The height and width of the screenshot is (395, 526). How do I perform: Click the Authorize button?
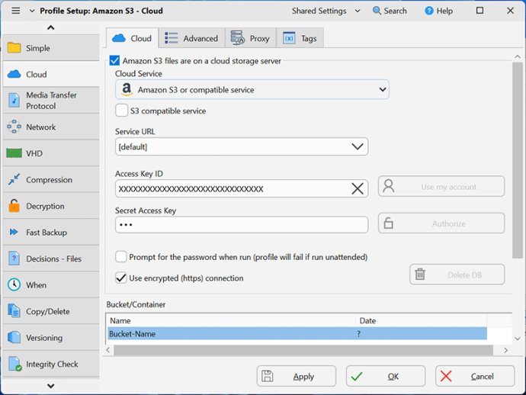(441, 223)
